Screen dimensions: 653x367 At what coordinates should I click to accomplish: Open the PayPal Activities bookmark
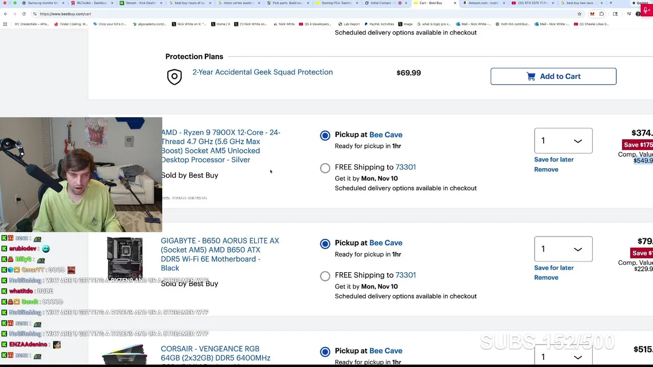pos(378,24)
